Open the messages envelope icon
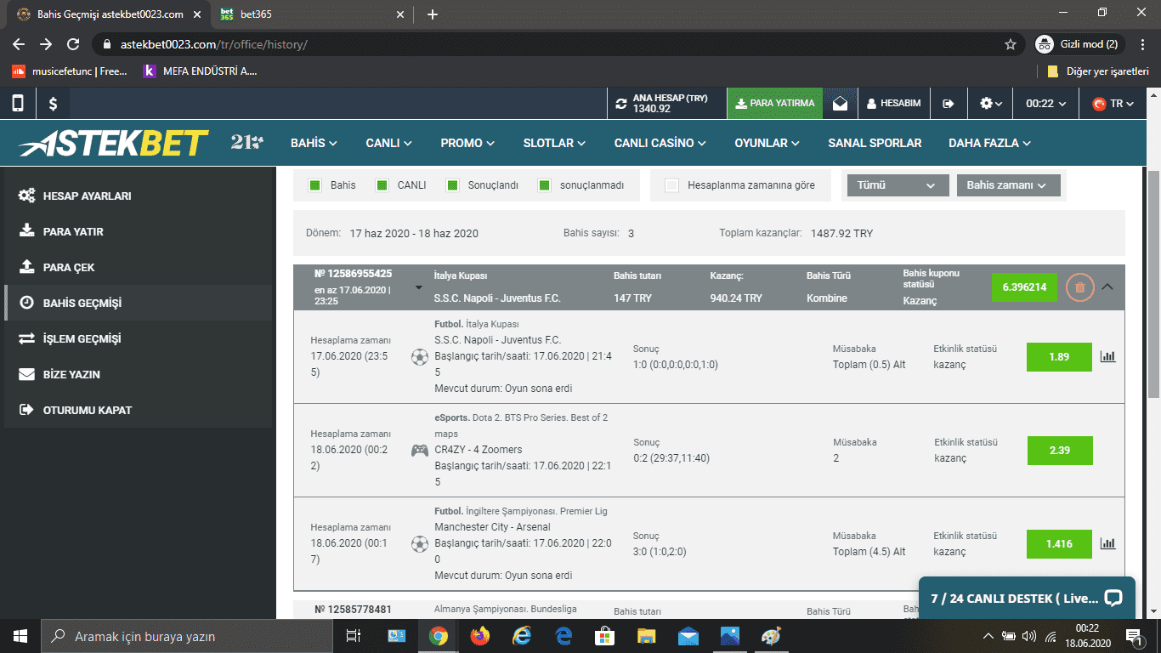 840,104
